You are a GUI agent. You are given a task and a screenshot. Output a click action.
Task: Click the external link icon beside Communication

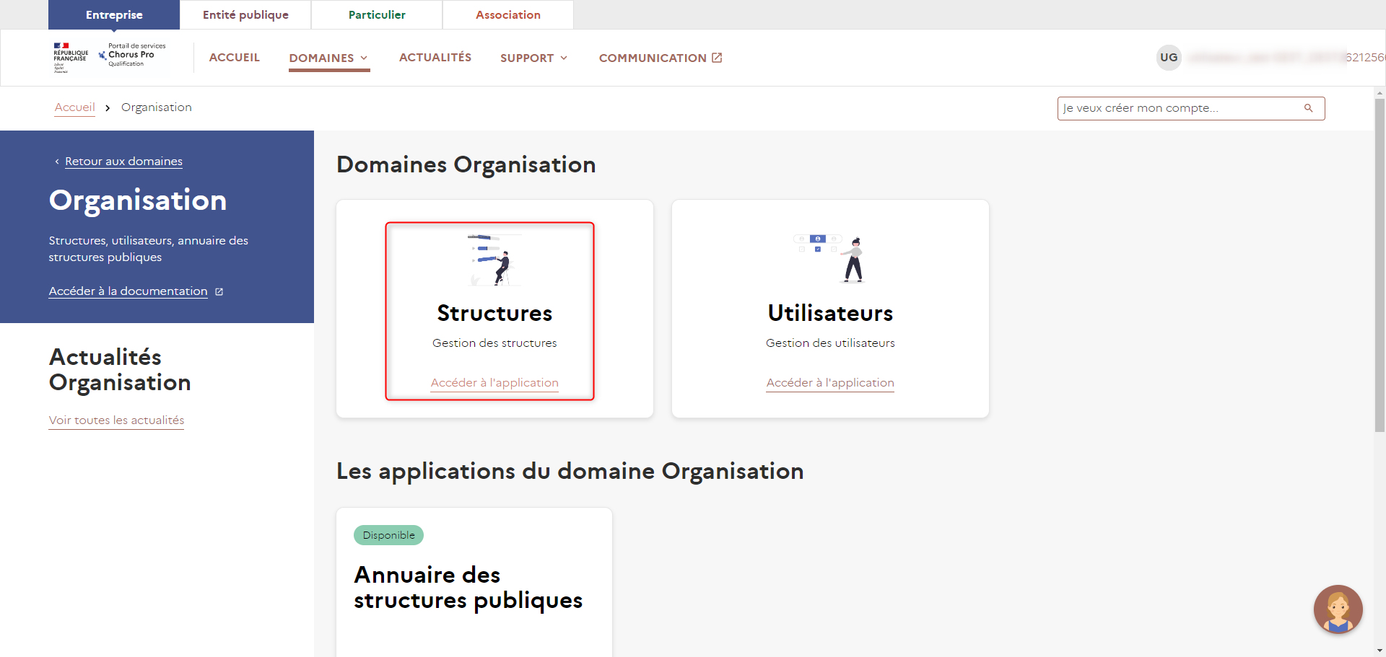click(x=717, y=58)
